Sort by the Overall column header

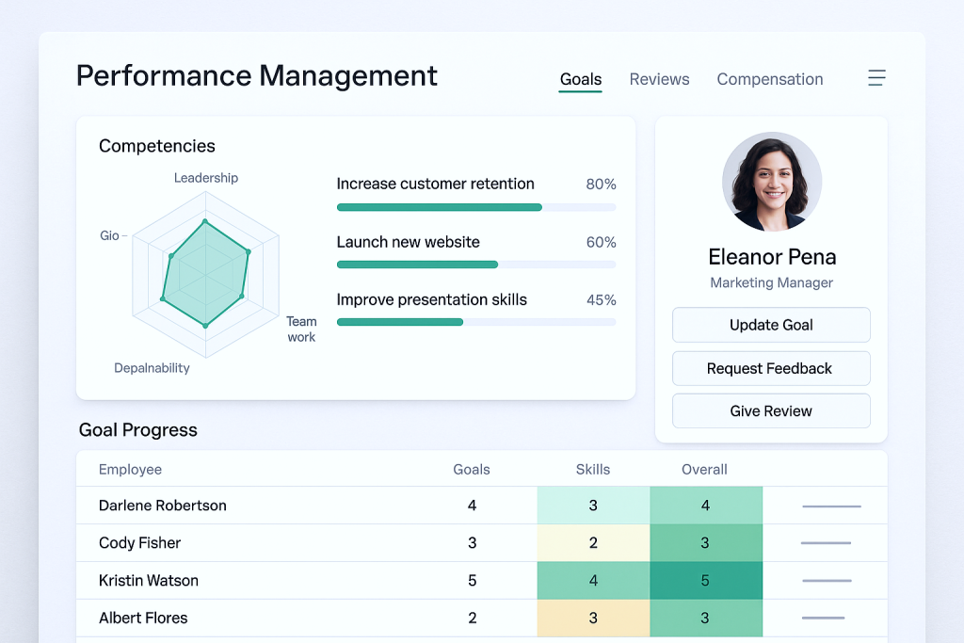(x=704, y=470)
